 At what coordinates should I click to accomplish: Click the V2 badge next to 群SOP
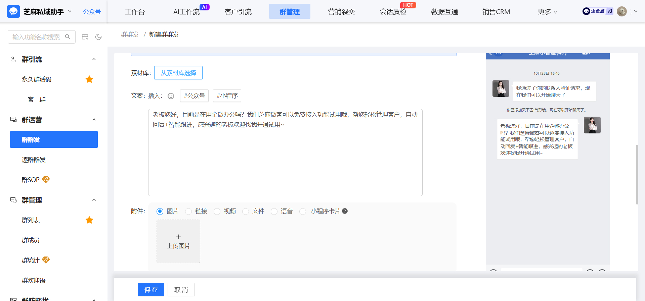(46, 179)
